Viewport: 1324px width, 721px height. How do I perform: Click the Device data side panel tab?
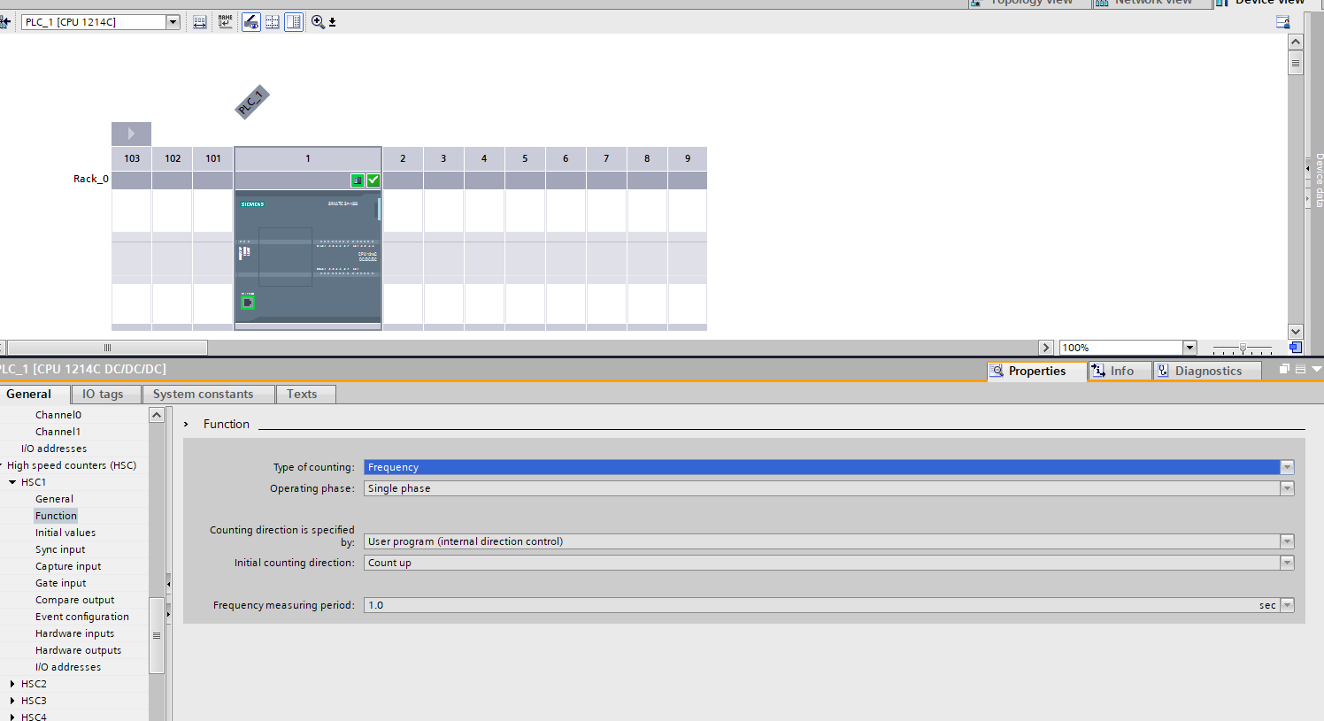[x=1319, y=180]
